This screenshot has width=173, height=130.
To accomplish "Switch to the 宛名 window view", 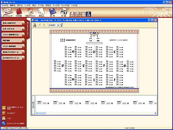I will pos(72,14).
